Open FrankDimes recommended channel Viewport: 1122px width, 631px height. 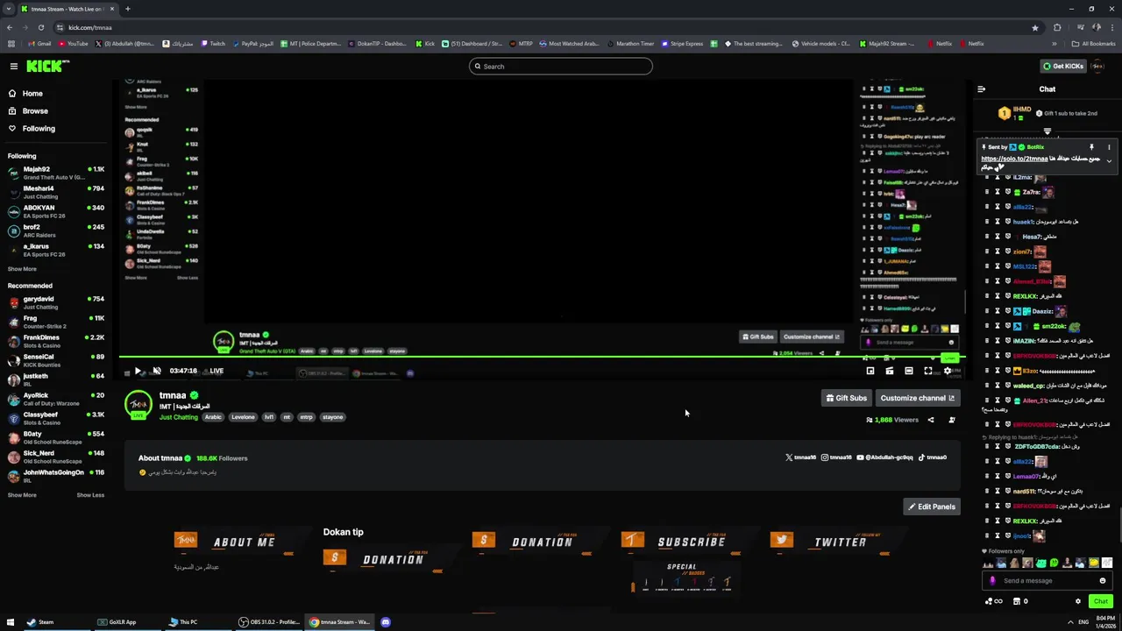[54, 341]
